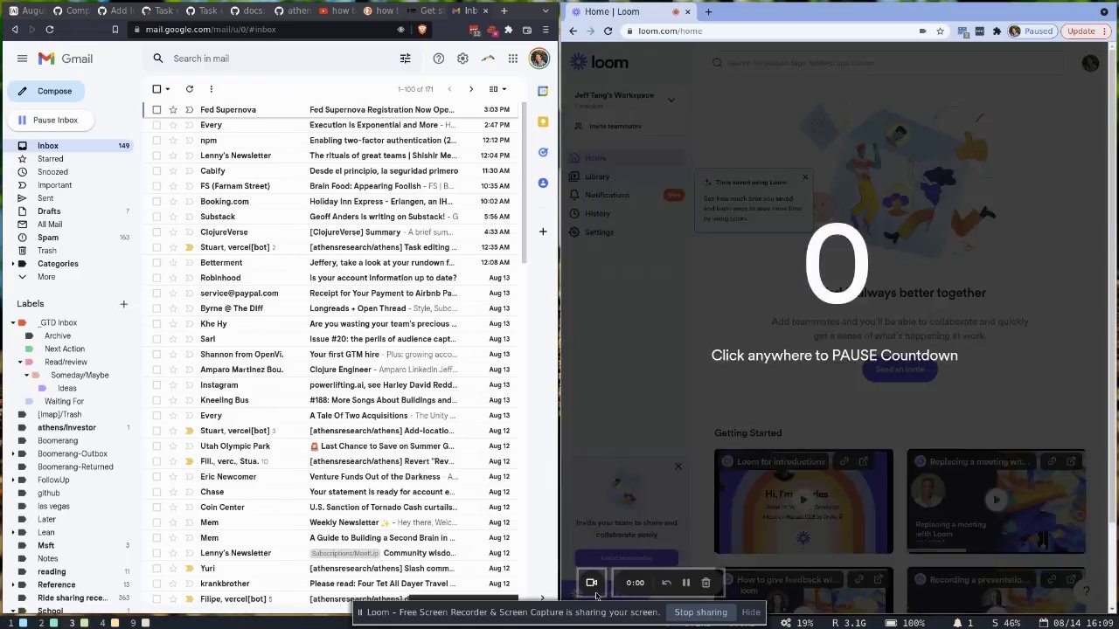This screenshot has height=629, width=1119.
Task: Open the Jeff Tang's Workspace dropdown
Action: point(671,100)
